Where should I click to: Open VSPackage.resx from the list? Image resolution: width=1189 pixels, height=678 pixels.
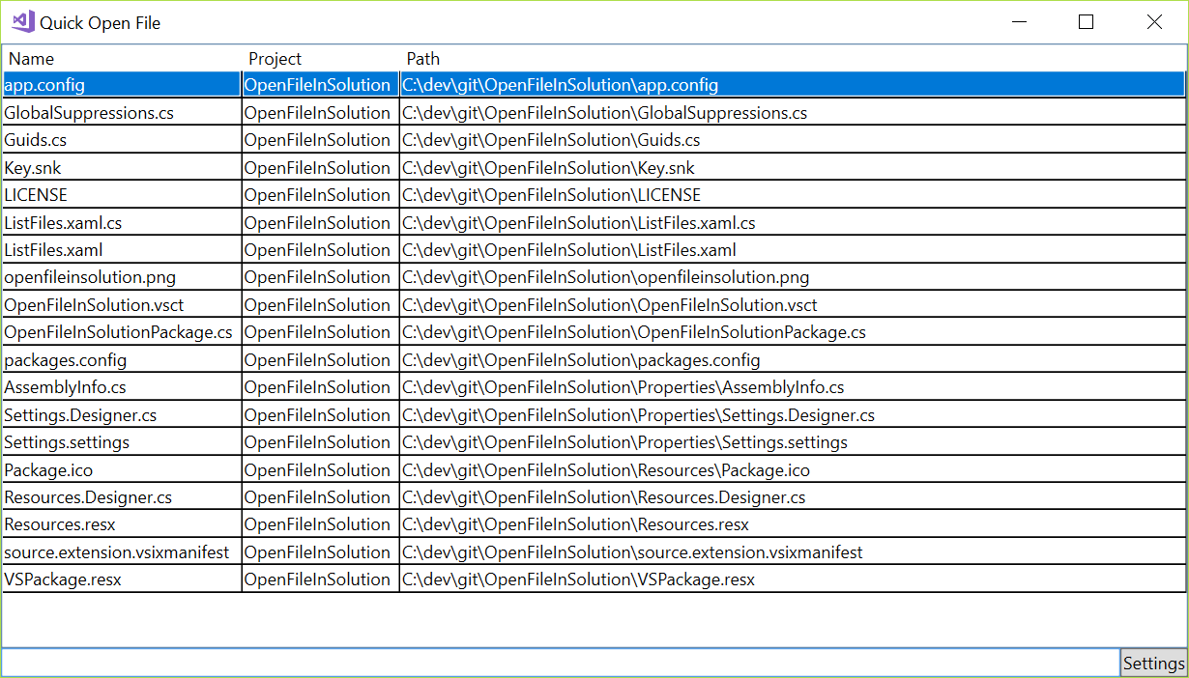coord(116,579)
